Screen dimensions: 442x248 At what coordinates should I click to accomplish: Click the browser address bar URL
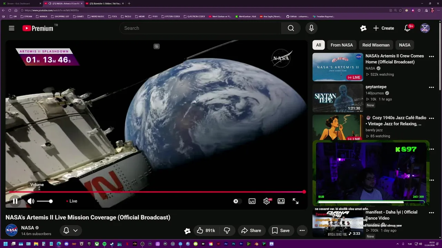click(x=52, y=10)
